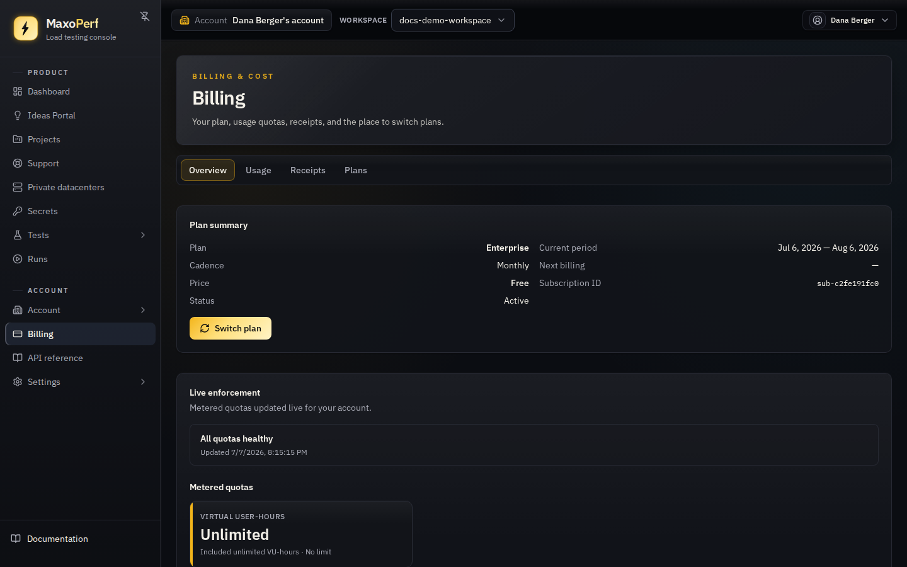Screen dimensions: 907x567
Task: Open the Receipts tab
Action: [308, 170]
